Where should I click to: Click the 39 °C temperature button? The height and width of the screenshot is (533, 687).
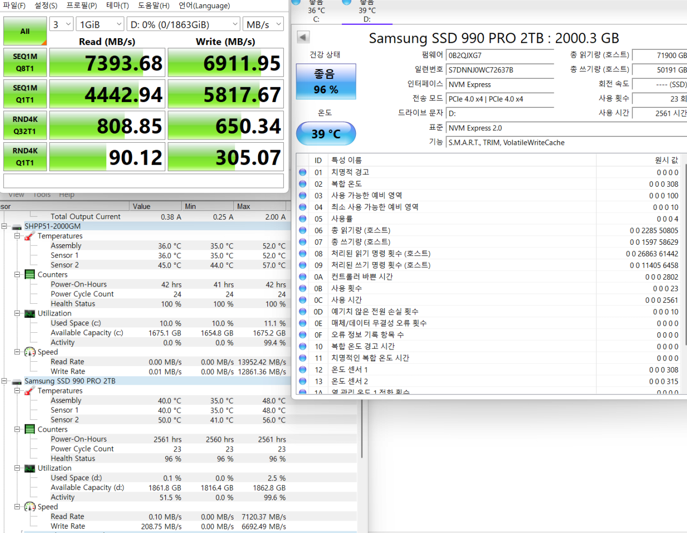(x=326, y=134)
